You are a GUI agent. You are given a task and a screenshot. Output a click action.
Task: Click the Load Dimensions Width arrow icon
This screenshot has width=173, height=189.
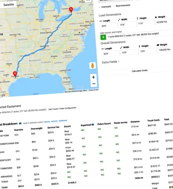[x=119, y=20]
